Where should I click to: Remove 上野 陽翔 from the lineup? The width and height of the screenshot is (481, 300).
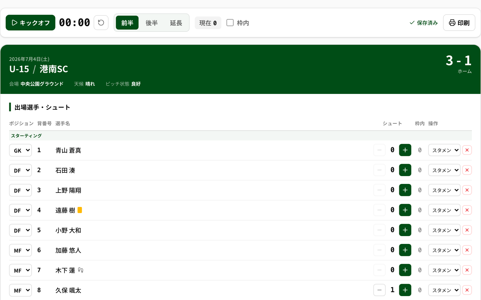(467, 190)
